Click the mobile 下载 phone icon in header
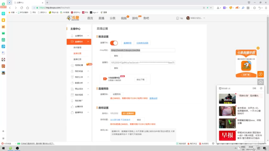The image size is (269, 151). tap(178, 18)
